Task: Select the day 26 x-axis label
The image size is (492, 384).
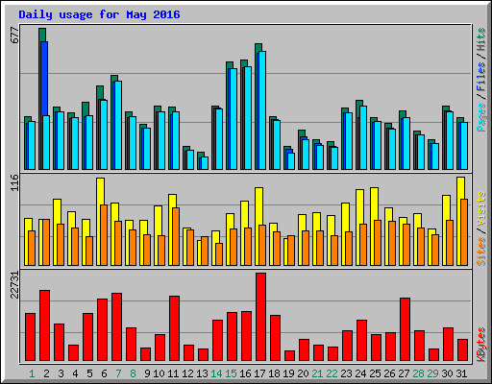Action: 389,373
